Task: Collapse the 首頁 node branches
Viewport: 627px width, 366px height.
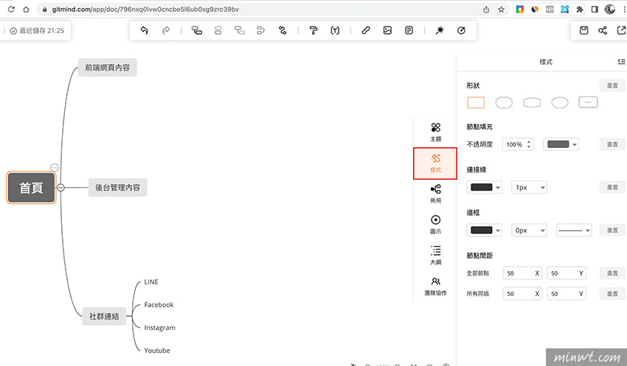Action: (x=60, y=187)
